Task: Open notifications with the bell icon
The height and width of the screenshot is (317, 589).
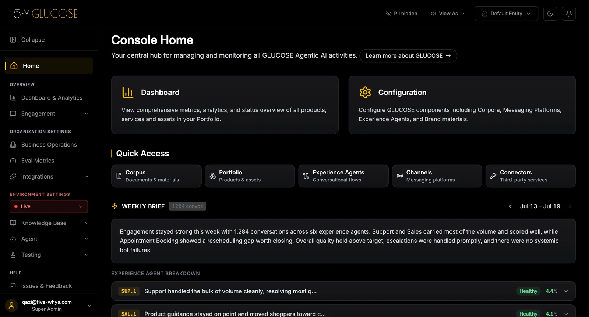Action: [x=569, y=14]
